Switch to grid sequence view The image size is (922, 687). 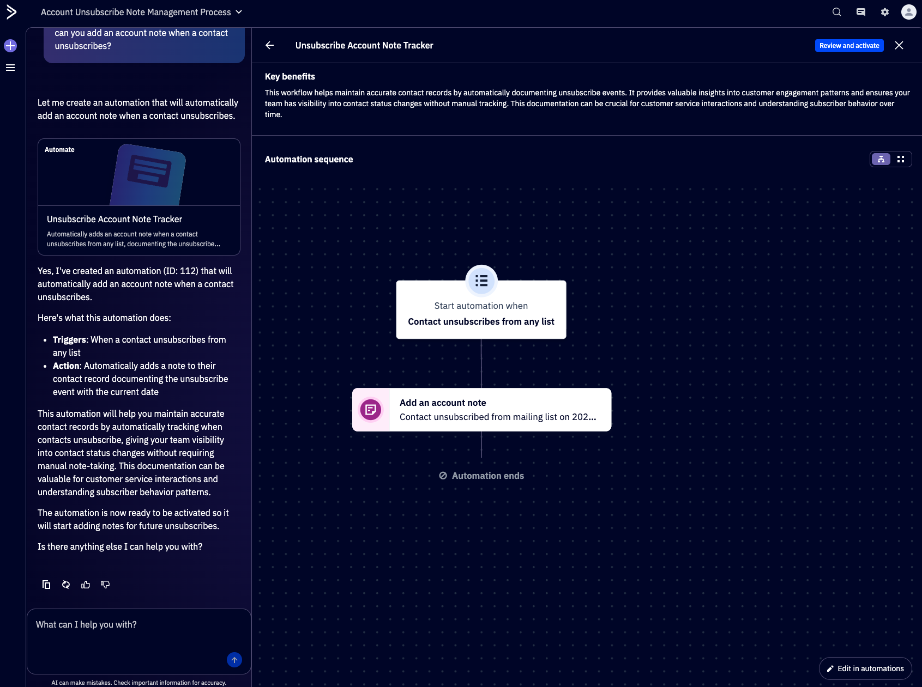[901, 159]
